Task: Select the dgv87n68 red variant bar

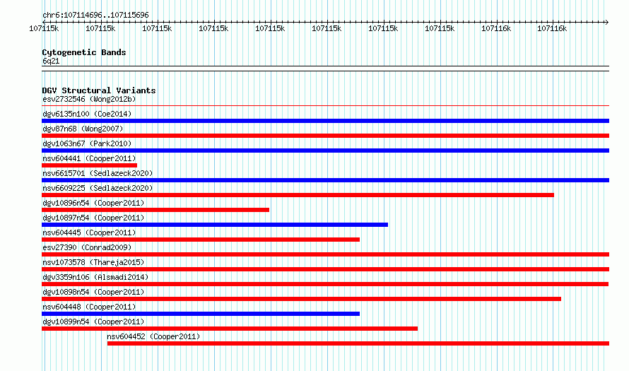Action: pos(325,136)
